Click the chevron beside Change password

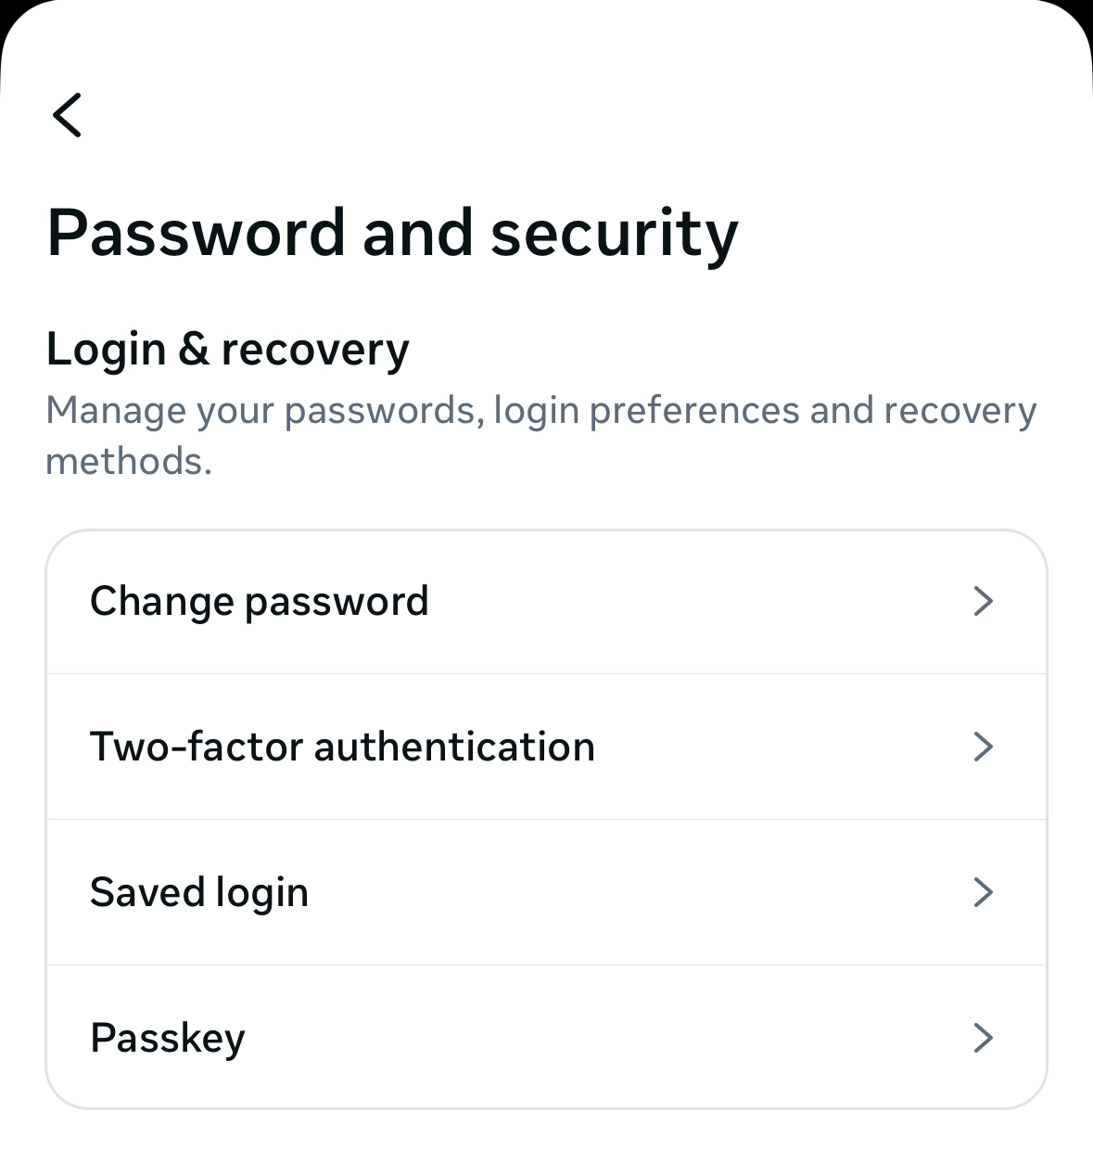point(983,601)
